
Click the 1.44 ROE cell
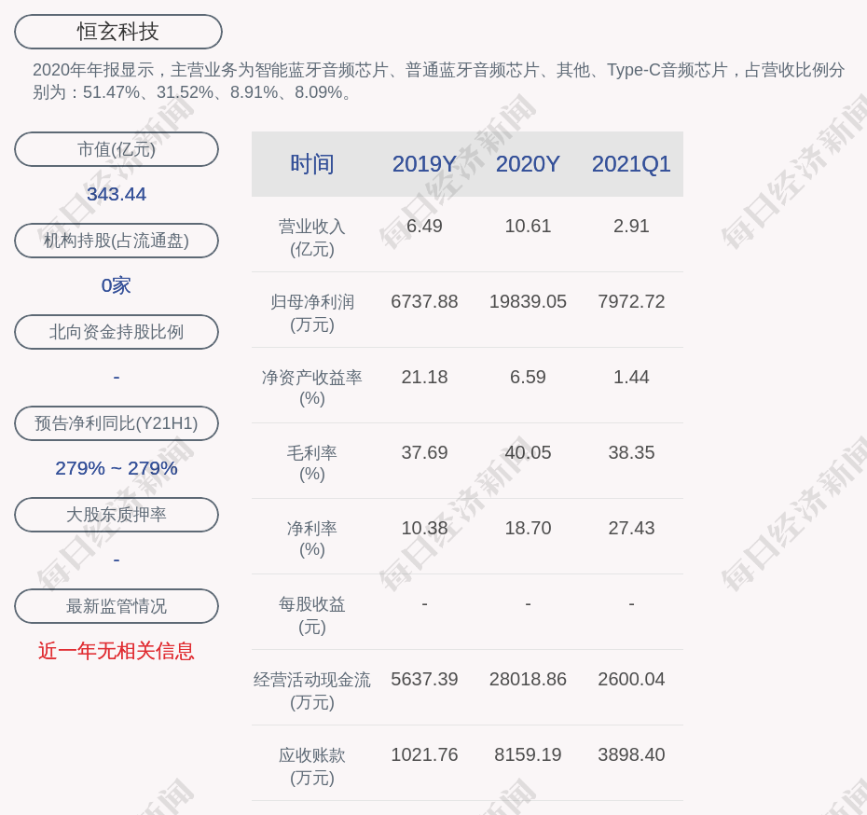[631, 377]
